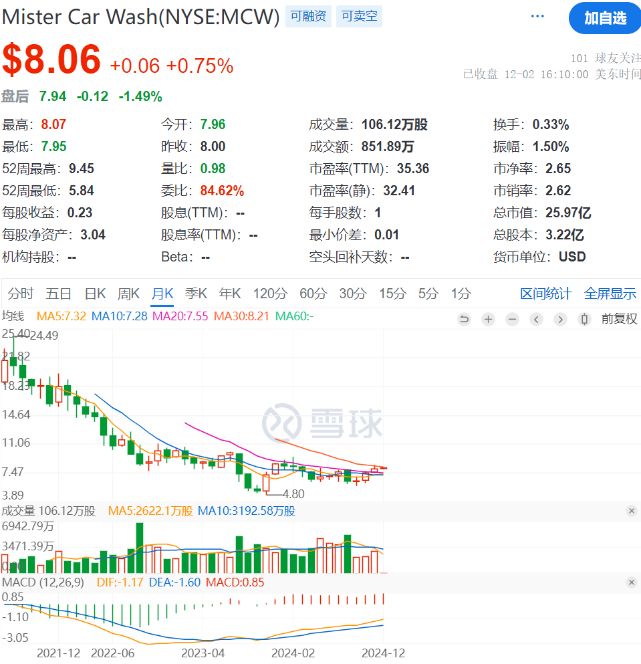Image resolution: width=641 pixels, height=664 pixels.
Task: Click the 换手 value 0.33%
Action: click(x=550, y=124)
